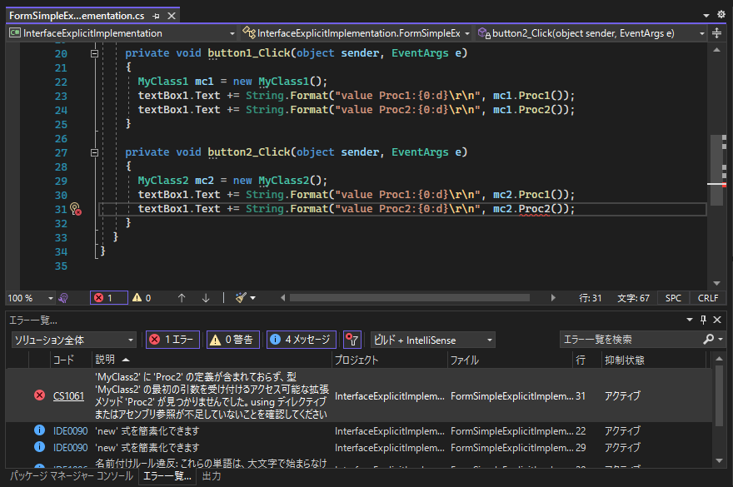The height and width of the screenshot is (487, 733).
Task: Toggle the 0 警告 filter button
Action: [x=232, y=340]
